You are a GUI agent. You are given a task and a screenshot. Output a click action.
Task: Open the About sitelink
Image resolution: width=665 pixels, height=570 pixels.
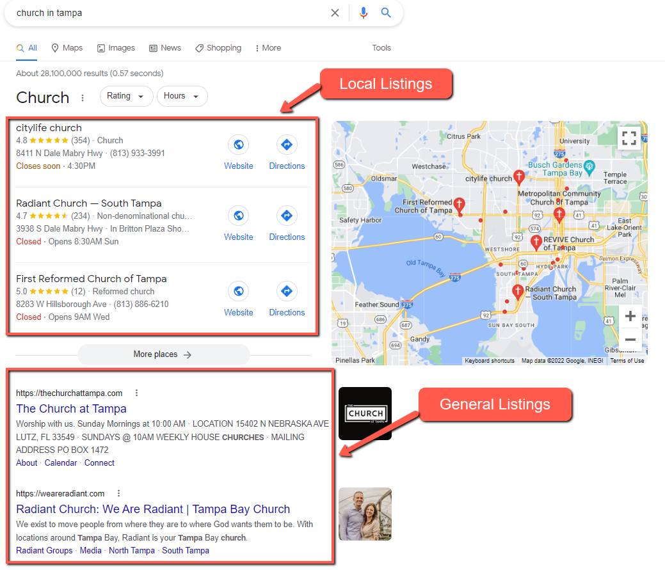point(27,463)
